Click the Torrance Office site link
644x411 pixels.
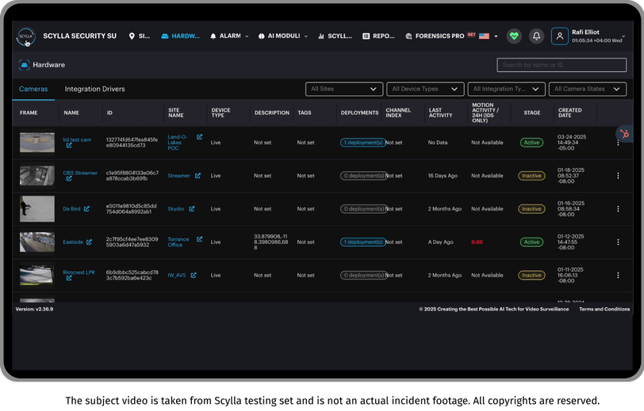click(x=178, y=242)
